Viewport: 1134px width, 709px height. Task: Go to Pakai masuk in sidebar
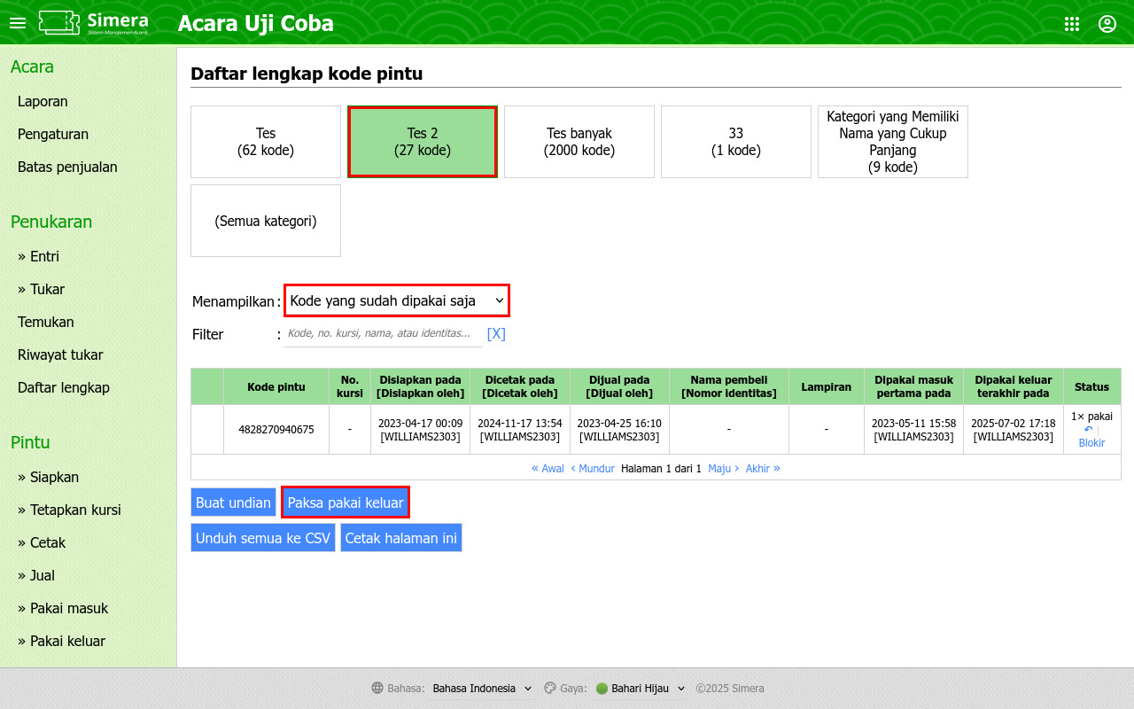[63, 608]
